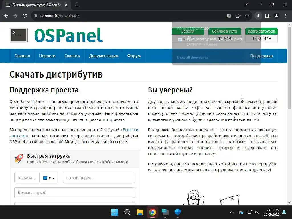Open the network tray icon
Screen dimensions: 292x219
click(250, 212)
